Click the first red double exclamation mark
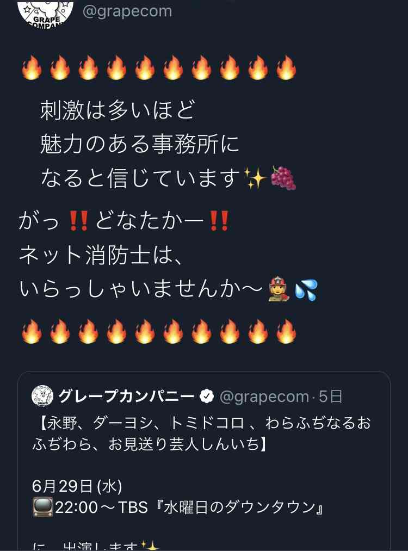This screenshot has height=551, width=408. (x=79, y=221)
